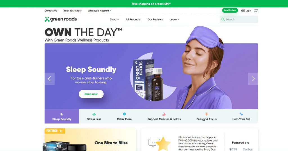Click the Shop now button
288x151 pixels.
tap(91, 94)
